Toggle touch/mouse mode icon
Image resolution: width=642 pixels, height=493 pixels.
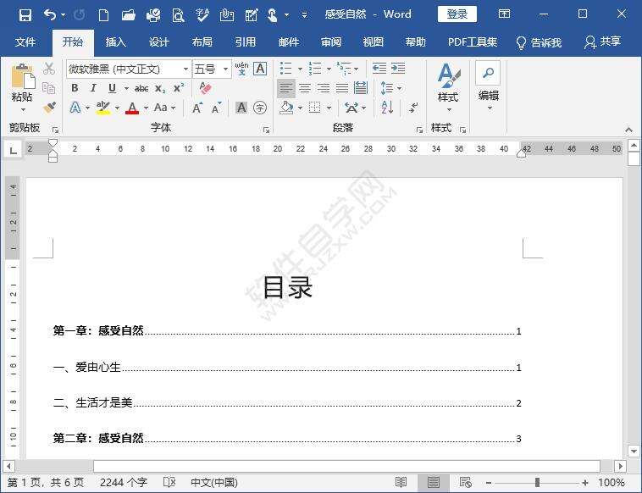272,15
